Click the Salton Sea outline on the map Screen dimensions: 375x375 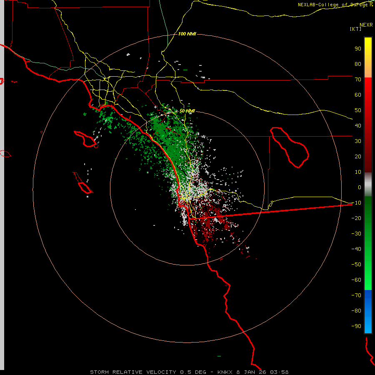coord(290,147)
